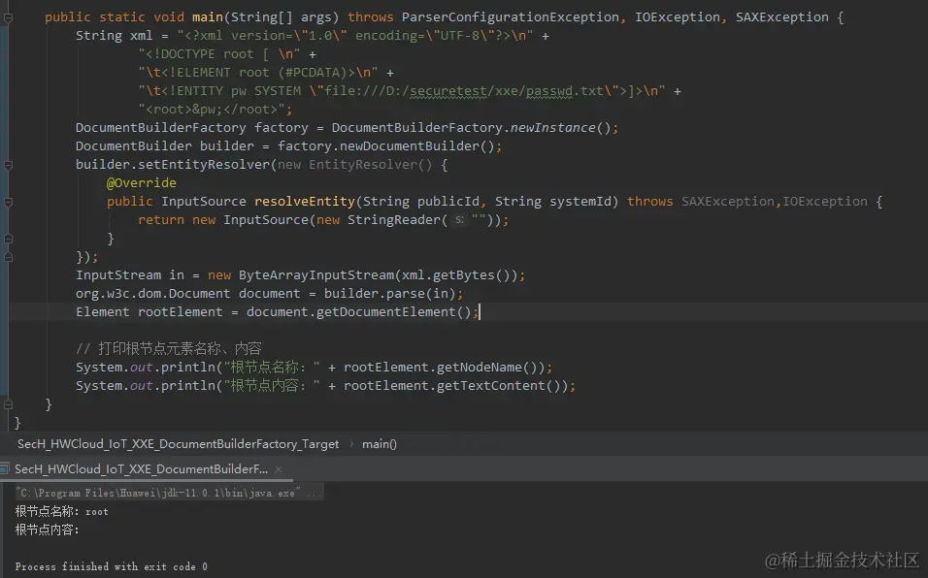Click the org.w3c.dom.Document type name
928x578 pixels.
[152, 294]
